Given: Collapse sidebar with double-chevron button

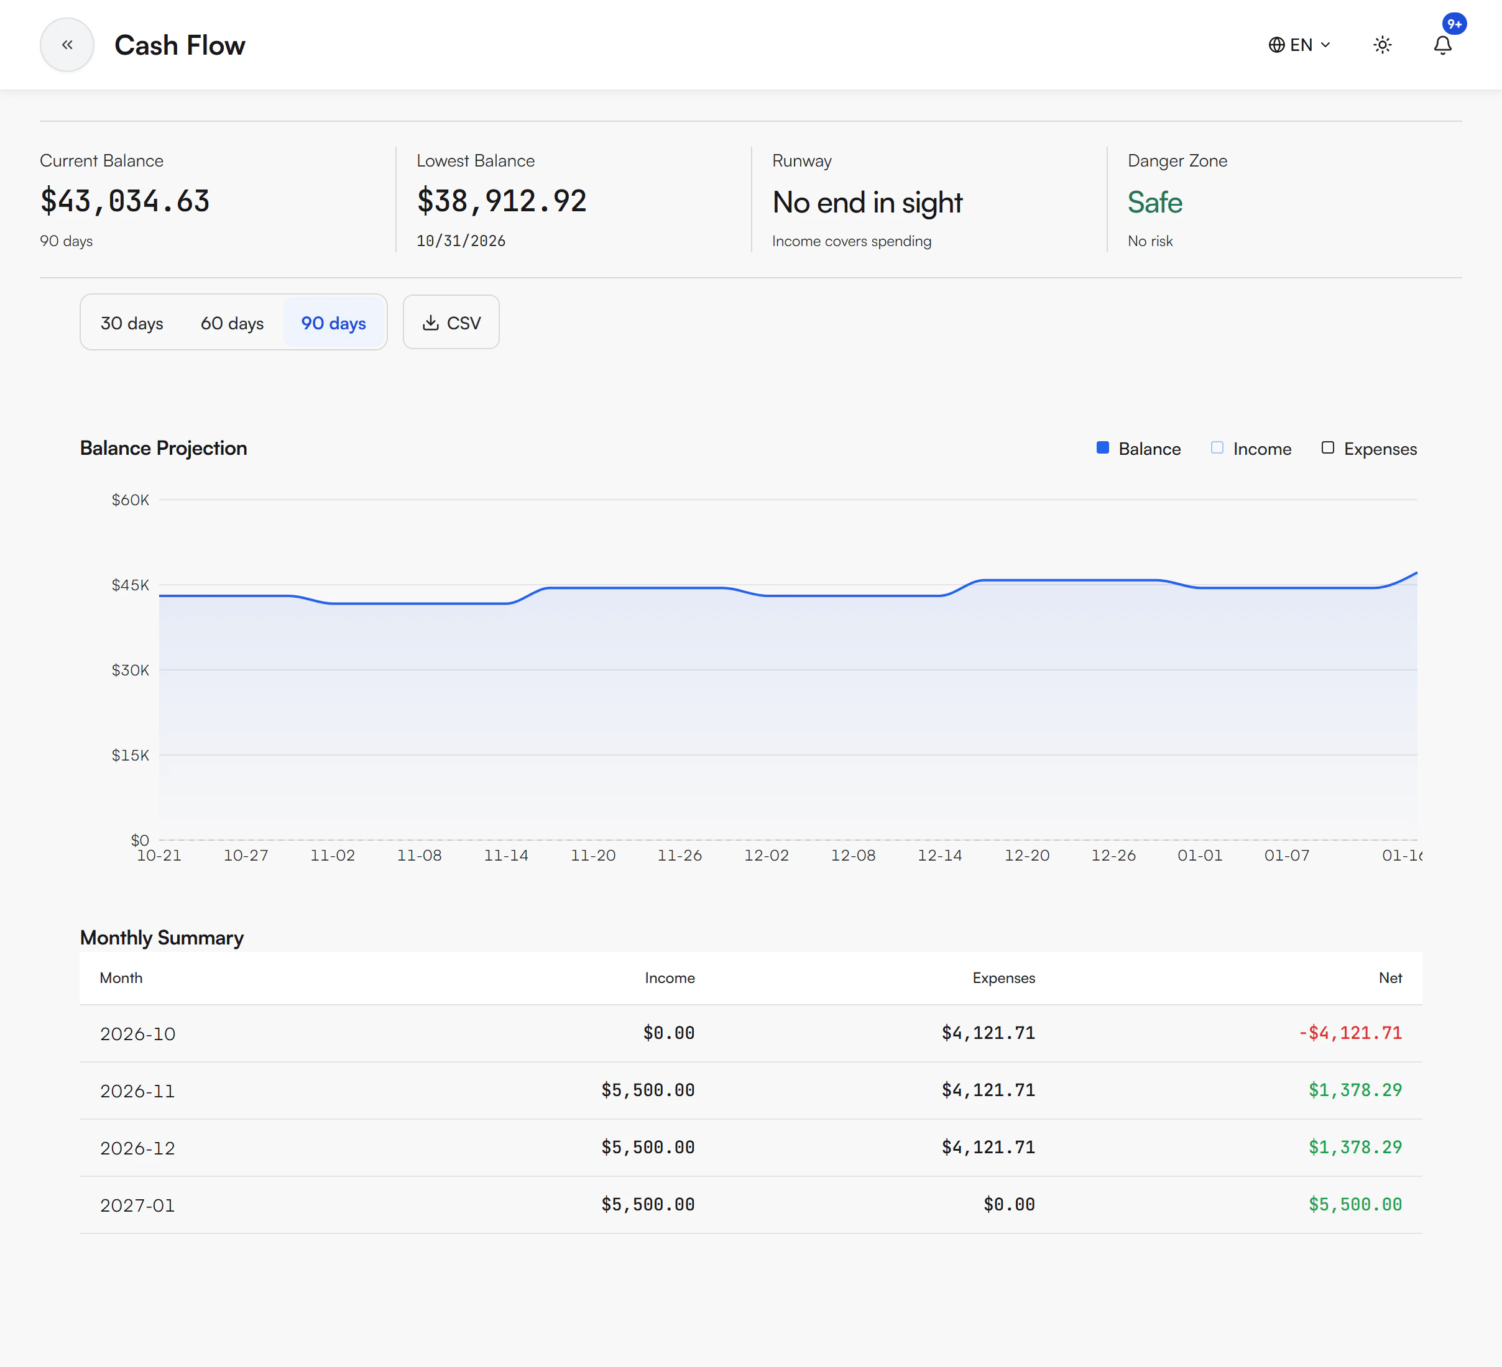Looking at the screenshot, I should coord(67,45).
